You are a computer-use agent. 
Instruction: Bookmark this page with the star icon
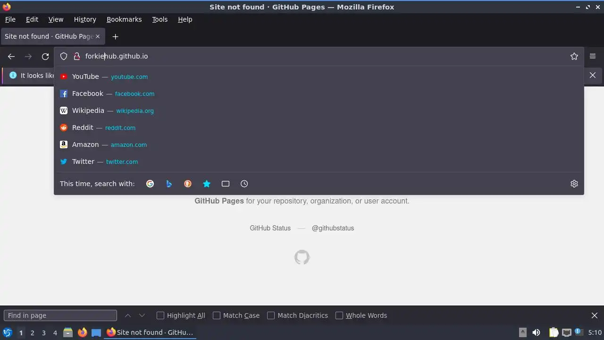pyautogui.click(x=574, y=56)
